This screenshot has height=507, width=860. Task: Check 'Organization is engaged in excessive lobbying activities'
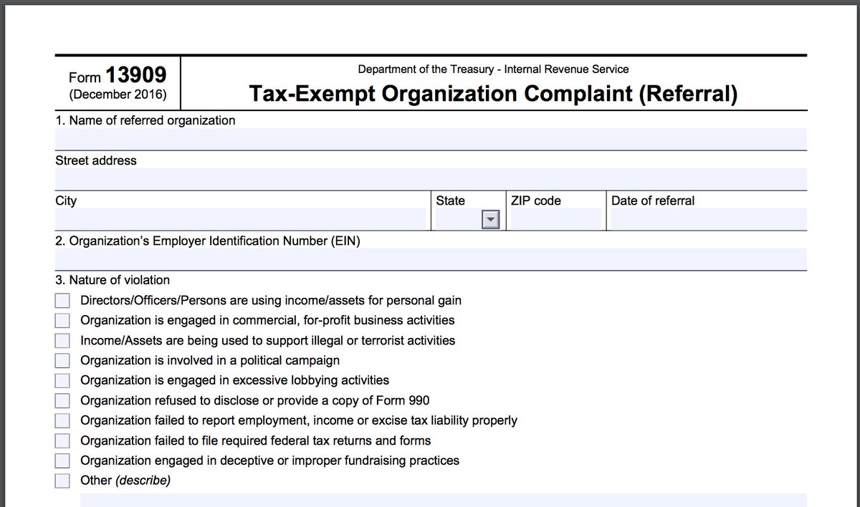tap(62, 380)
